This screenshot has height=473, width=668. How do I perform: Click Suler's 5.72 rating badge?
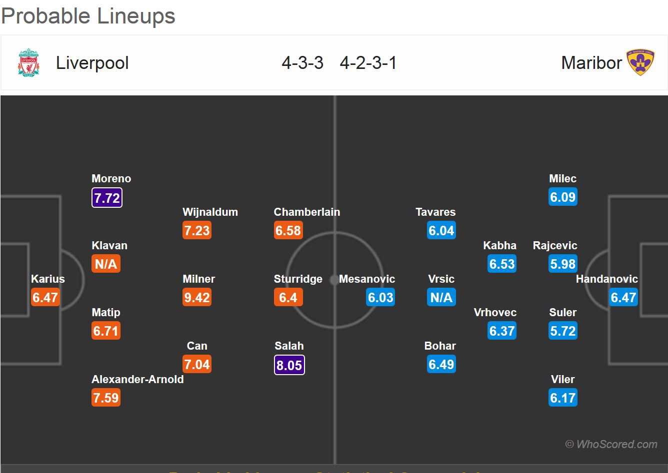click(562, 331)
